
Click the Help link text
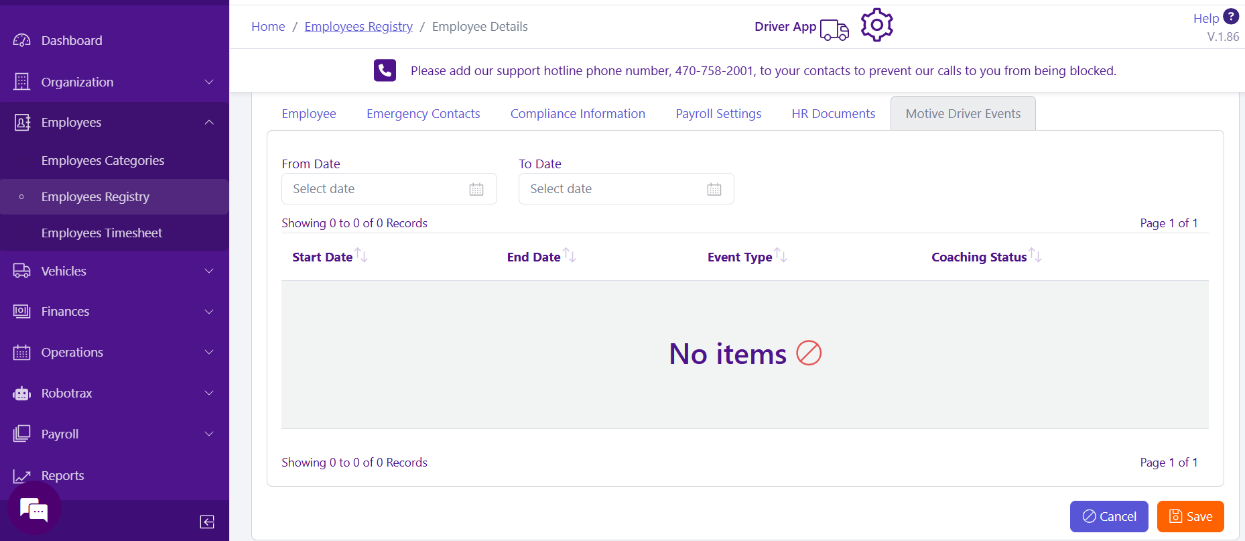point(1206,19)
